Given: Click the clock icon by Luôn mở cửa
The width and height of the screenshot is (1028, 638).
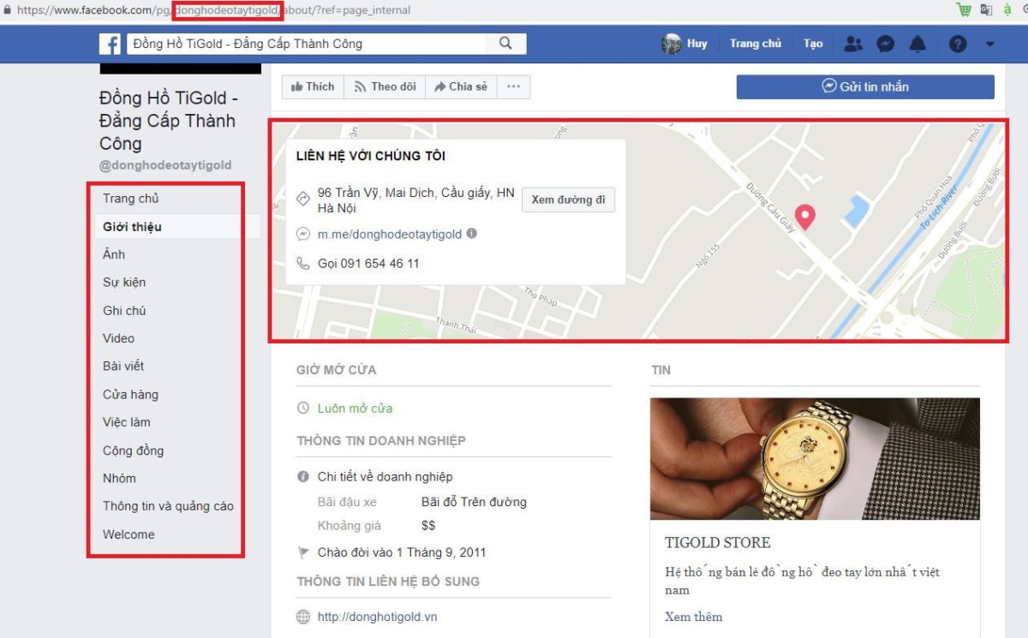Looking at the screenshot, I should pyautogui.click(x=302, y=408).
